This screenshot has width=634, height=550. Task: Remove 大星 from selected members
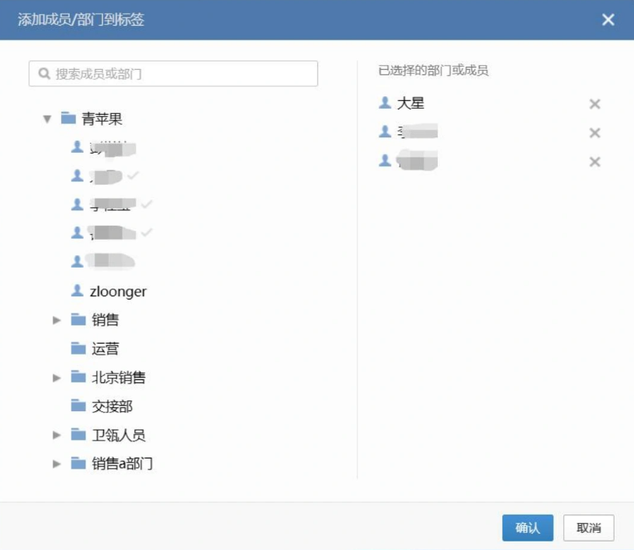(594, 104)
